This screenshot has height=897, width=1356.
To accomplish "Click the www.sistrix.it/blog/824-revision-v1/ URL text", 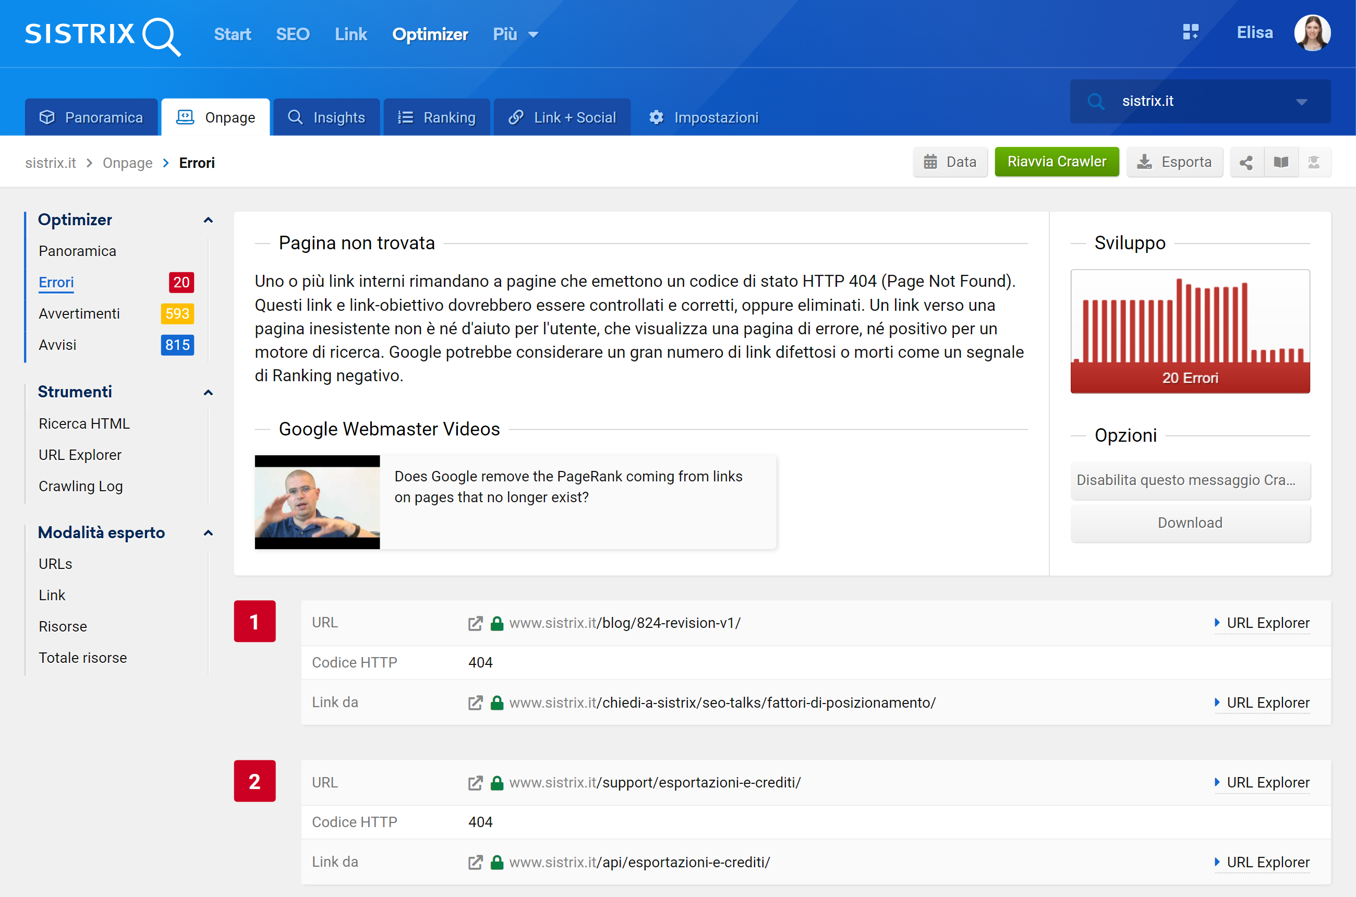I will [x=625, y=623].
